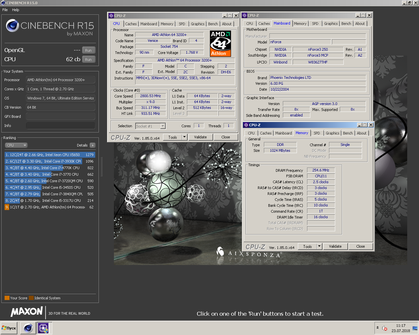Open the File menu in Cinebench

coord(5,10)
